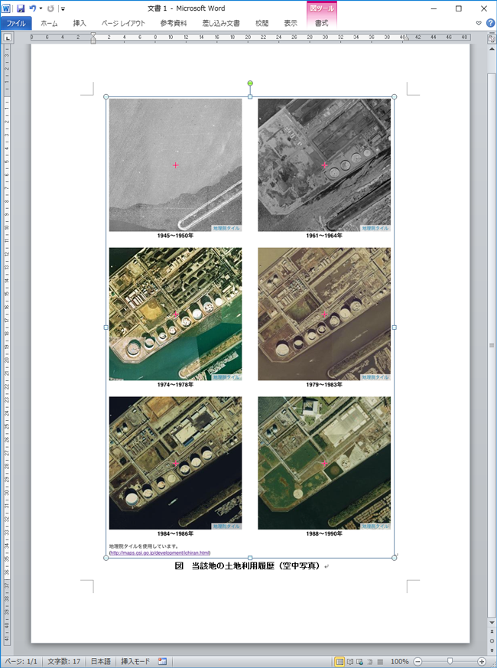The image size is (497, 668).
Task: Switch to the 校閲 tab
Action: (x=262, y=23)
